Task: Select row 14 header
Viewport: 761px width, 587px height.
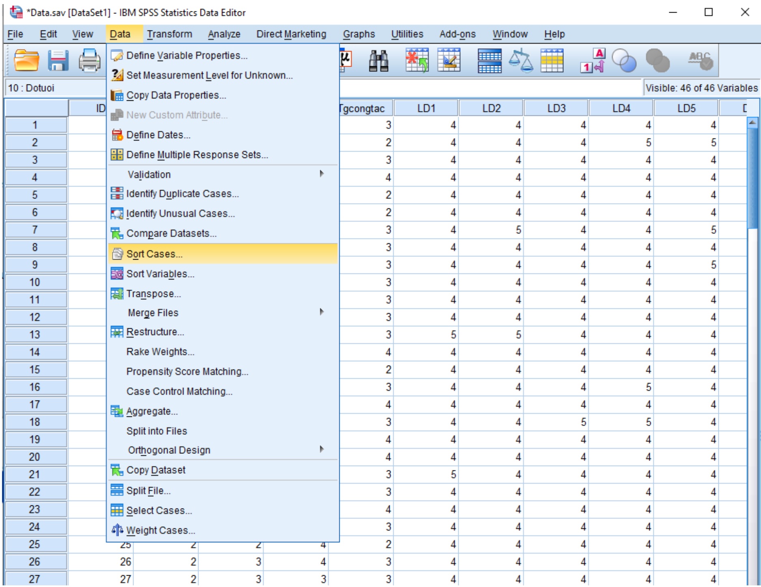Action: [x=35, y=352]
